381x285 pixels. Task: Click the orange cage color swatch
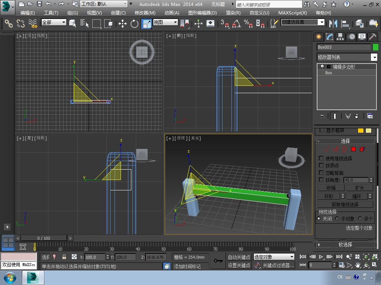(361, 131)
